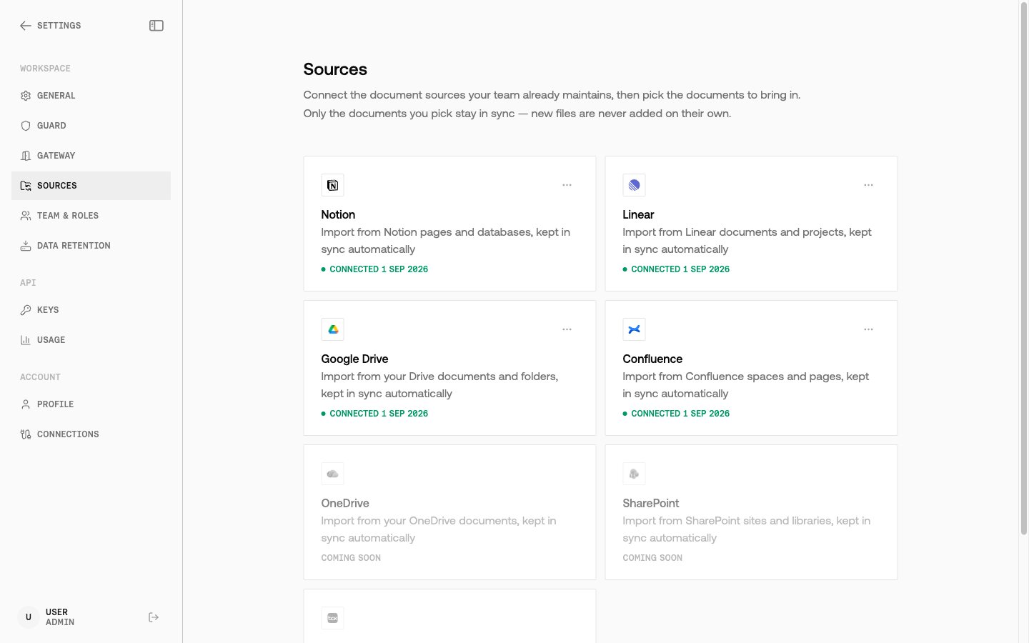Click the SharePoint logo icon
The width and height of the screenshot is (1029, 643).
635,474
